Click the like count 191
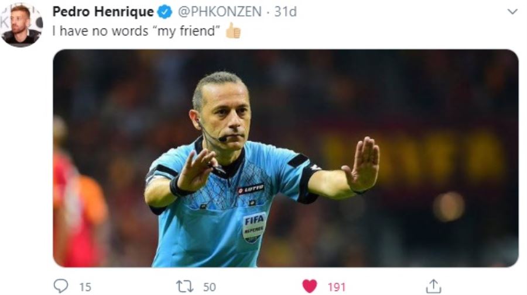This screenshot has height=295, width=527. (337, 287)
